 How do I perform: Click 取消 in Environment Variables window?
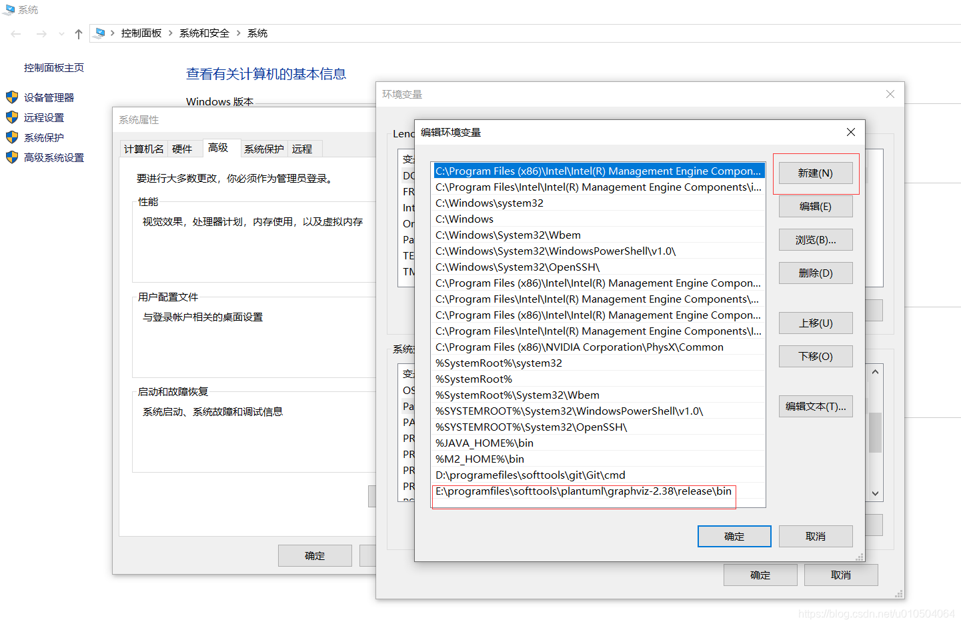841,575
